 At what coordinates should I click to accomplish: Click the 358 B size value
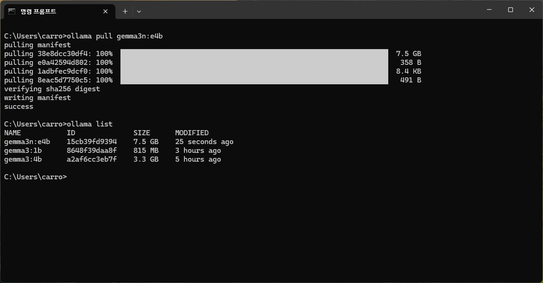(411, 62)
